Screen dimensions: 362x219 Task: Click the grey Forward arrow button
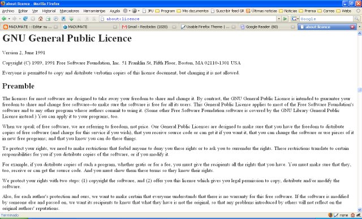coord(14,19)
